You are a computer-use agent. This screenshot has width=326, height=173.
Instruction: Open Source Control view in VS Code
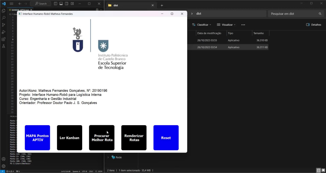pos(4,25)
